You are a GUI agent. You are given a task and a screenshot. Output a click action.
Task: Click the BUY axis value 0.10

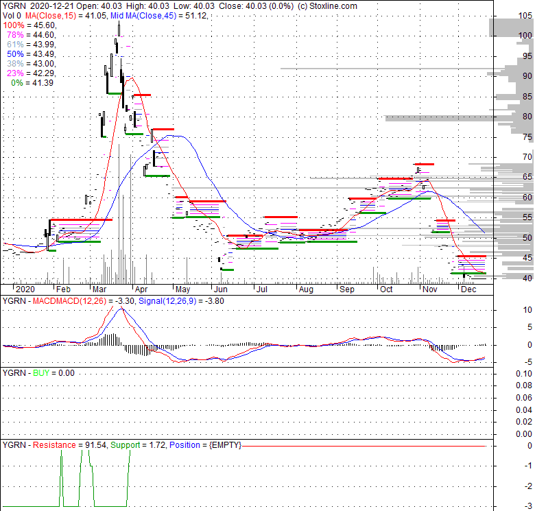point(524,374)
